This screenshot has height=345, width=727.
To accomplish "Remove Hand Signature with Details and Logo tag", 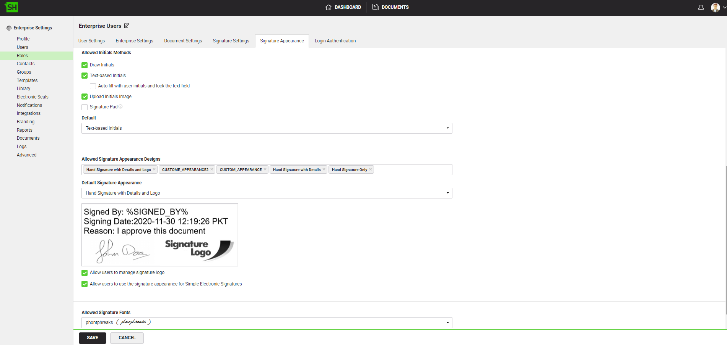I will click(x=154, y=169).
